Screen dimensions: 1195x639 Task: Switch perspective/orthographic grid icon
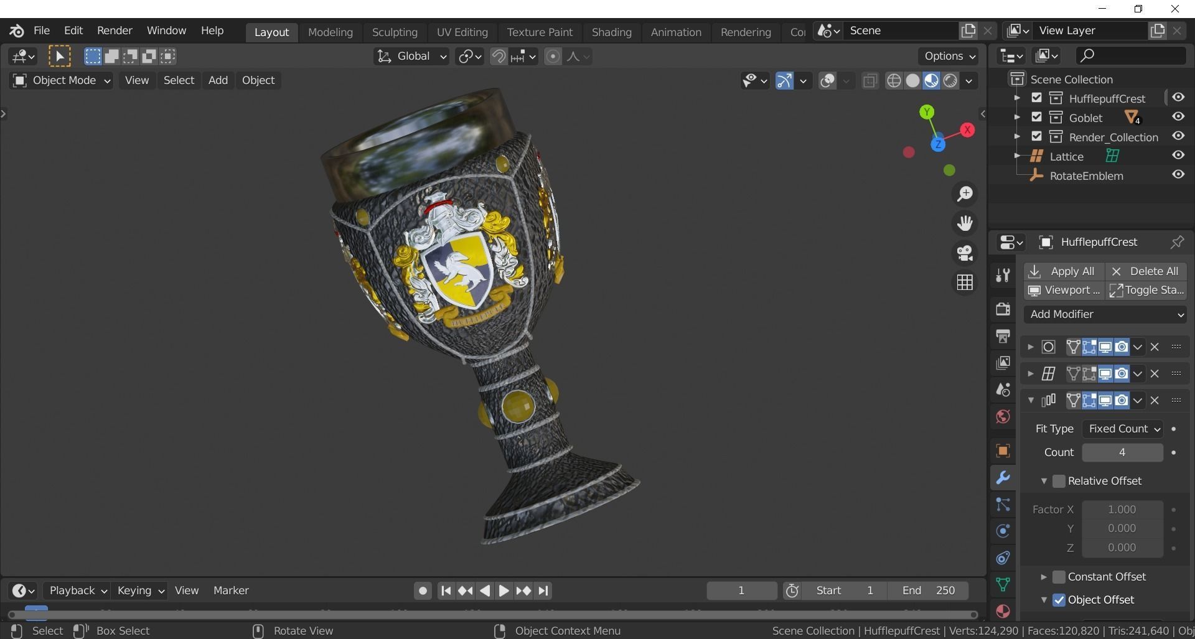[x=965, y=282]
